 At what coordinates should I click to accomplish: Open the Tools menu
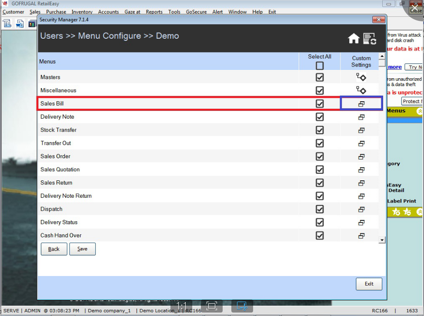[174, 12]
